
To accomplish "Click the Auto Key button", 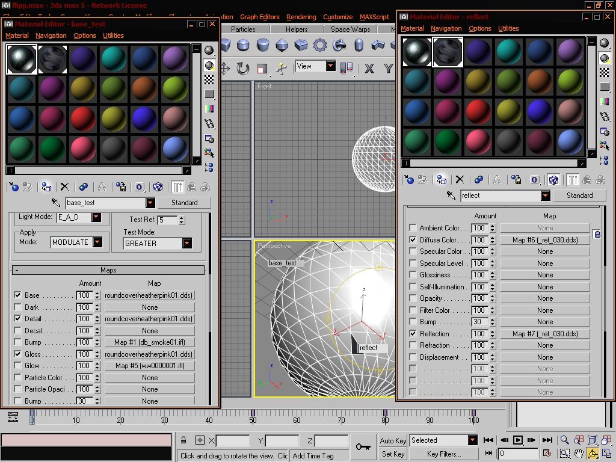I will [x=393, y=440].
